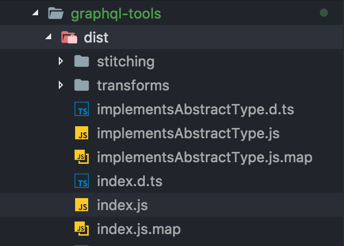Select the stitching folder label
The image size is (344, 246).
[x=126, y=61]
